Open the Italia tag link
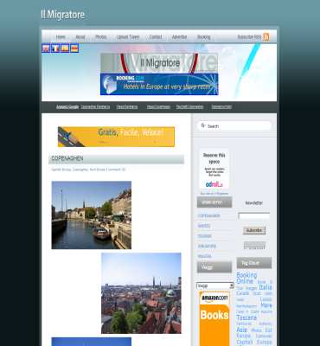Screen dimensions: 320x346 [x=266, y=287]
